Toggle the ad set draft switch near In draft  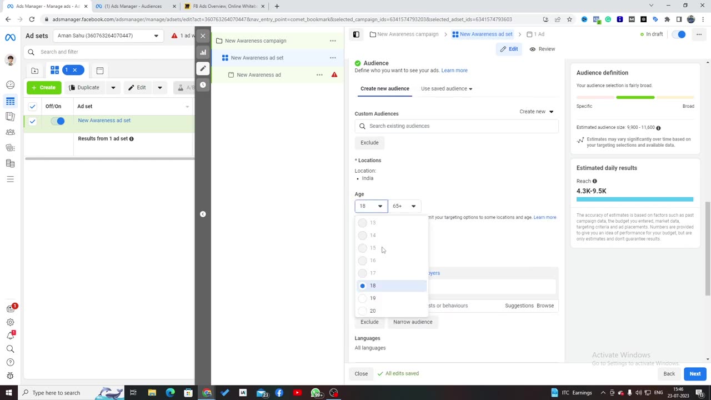pos(679,34)
